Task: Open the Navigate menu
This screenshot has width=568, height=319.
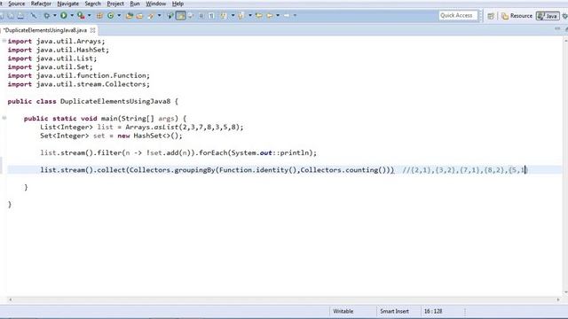Action: [x=67, y=4]
